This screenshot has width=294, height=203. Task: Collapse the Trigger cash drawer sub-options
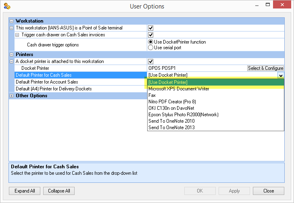[x=17, y=35]
